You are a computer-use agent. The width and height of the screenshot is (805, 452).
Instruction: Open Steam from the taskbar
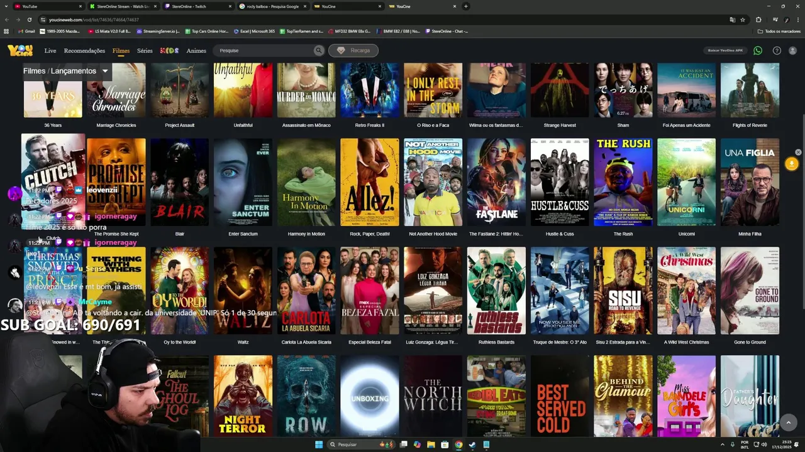(x=472, y=444)
